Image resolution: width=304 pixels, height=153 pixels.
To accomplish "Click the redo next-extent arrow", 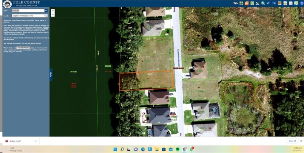I will (x=274, y=3).
